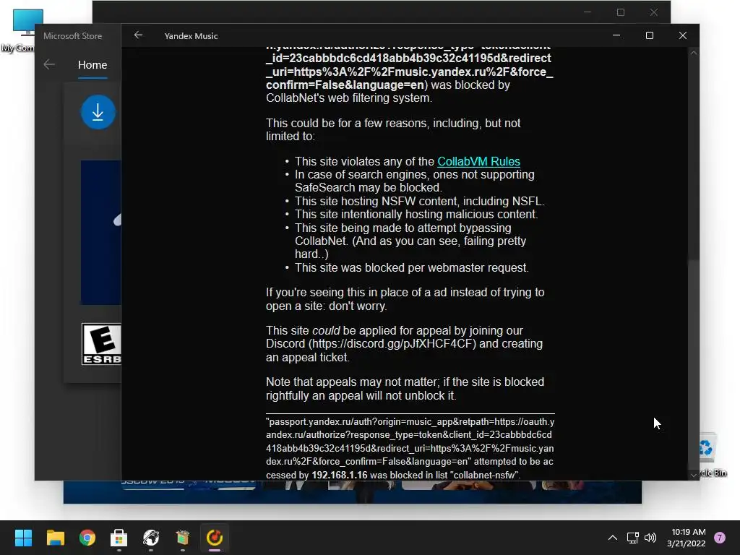
Task: Click the scroll-down arrow in Yandex Music
Action: [x=693, y=475]
